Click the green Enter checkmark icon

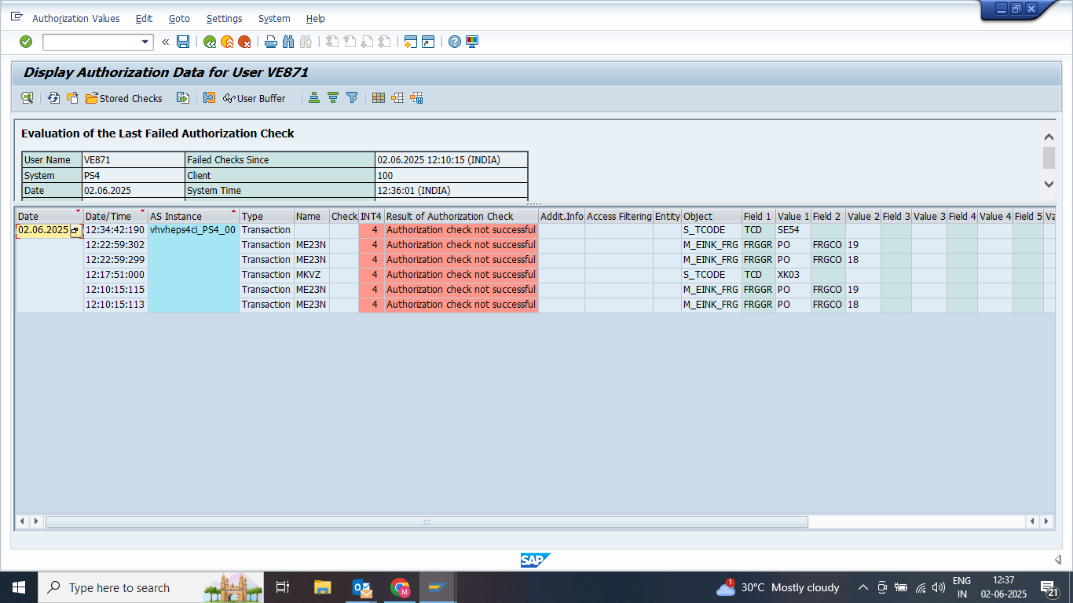tap(26, 42)
